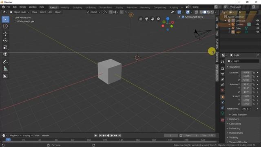Expand the Delta Transform panel
Image resolution: width=261 pixels, height=147 pixels.
230,115
